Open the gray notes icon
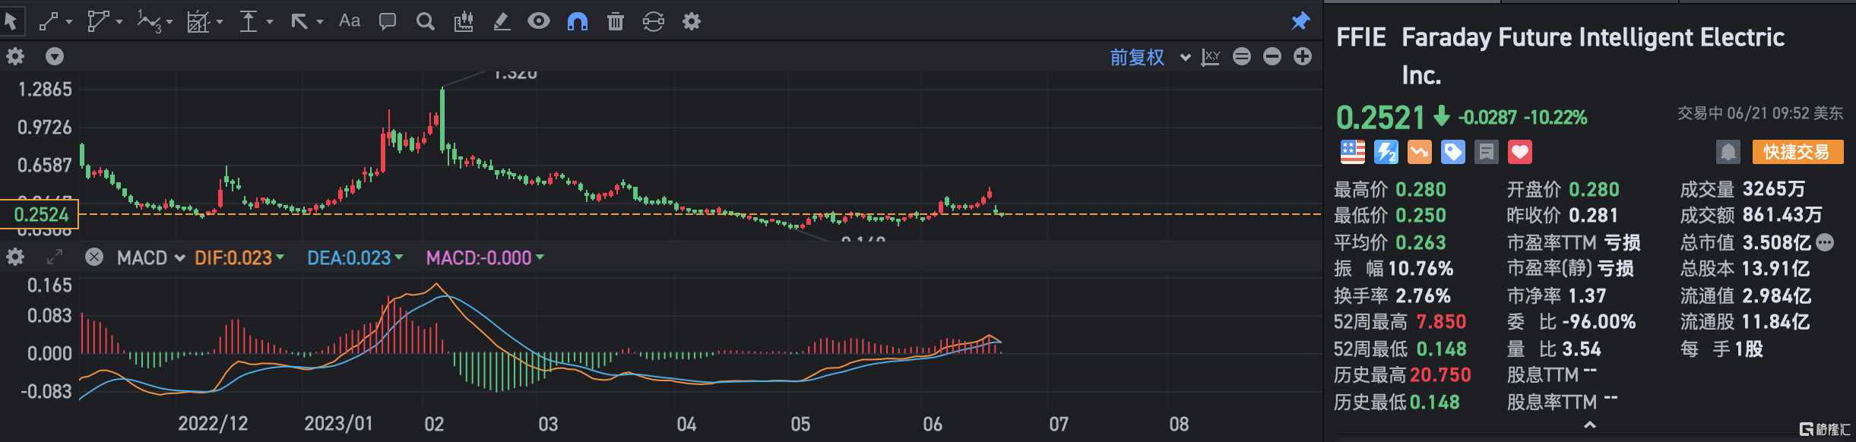This screenshot has height=442, width=1856. click(1486, 152)
